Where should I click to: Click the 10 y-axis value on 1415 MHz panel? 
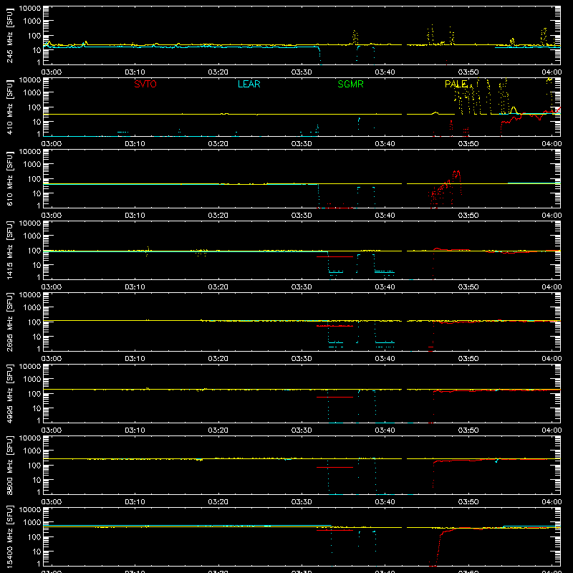coord(37,265)
